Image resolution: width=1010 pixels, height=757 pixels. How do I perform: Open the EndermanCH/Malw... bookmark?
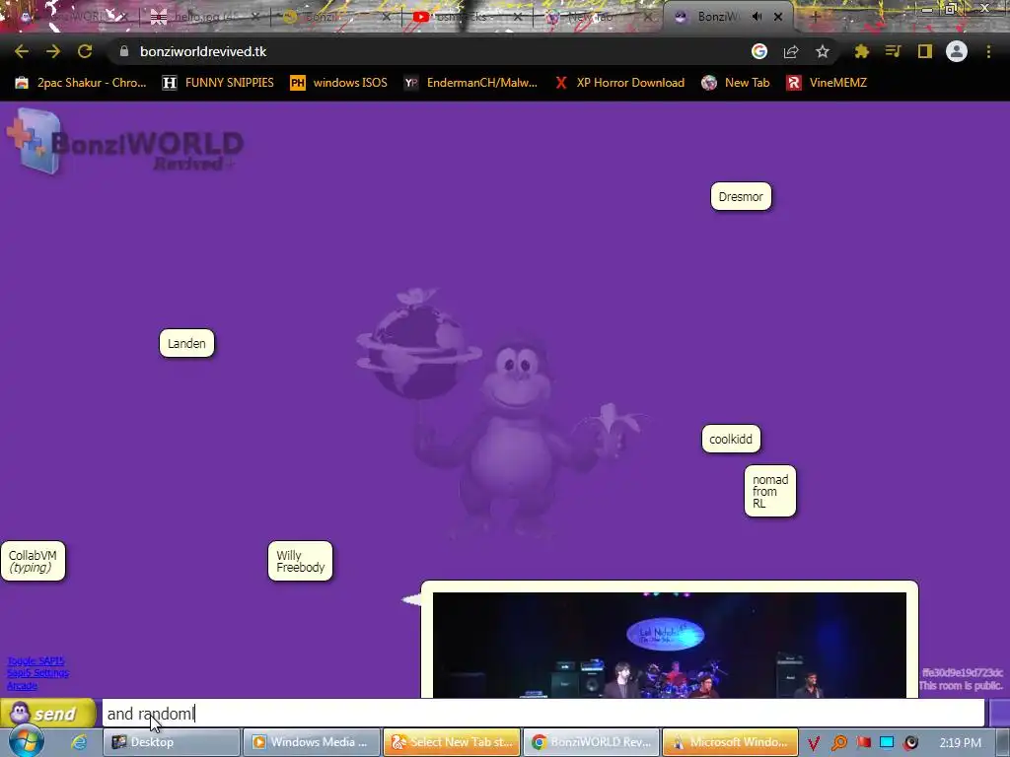click(470, 83)
